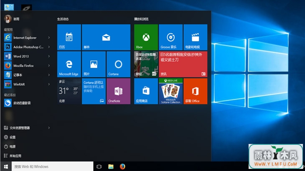
Task: Open Firefox from the taskbar
Action: [x=122, y=166]
